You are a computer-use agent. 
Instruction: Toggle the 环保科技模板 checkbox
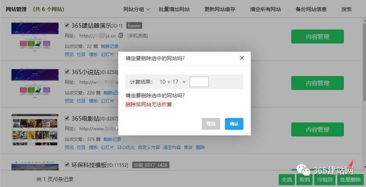pyautogui.click(x=67, y=165)
